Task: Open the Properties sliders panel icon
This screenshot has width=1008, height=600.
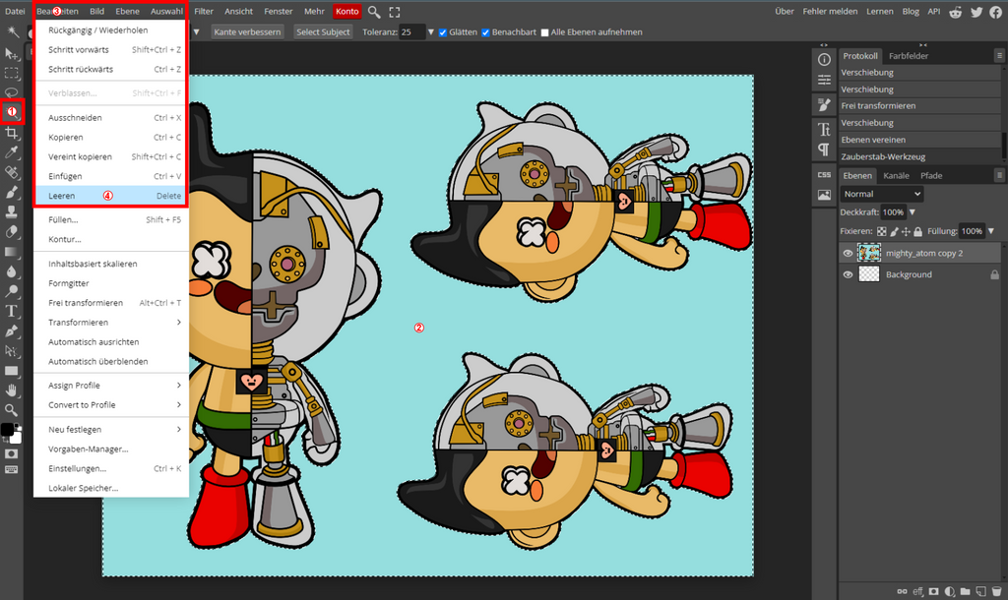Action: point(824,80)
